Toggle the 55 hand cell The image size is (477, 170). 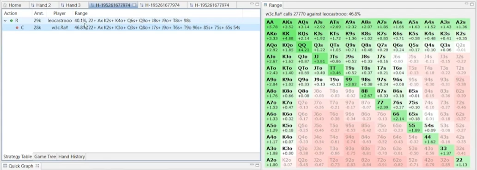pyautogui.click(x=415, y=128)
